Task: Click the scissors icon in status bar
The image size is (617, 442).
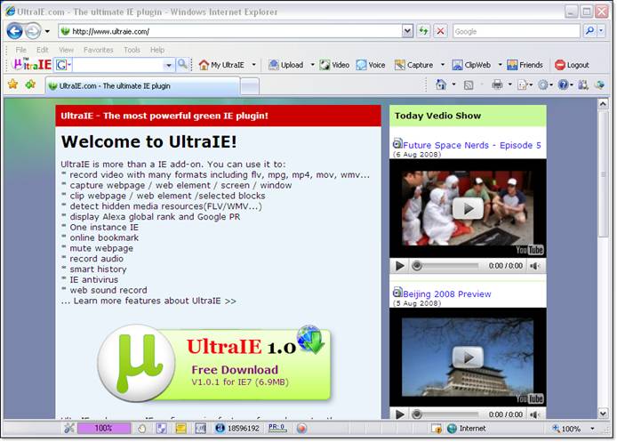Action: pos(69,429)
